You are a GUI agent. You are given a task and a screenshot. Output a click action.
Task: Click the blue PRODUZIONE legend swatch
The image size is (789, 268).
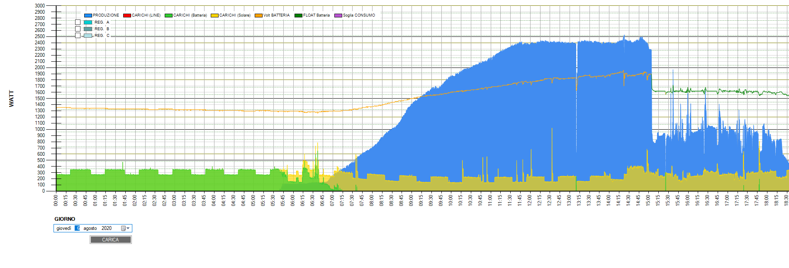point(88,15)
